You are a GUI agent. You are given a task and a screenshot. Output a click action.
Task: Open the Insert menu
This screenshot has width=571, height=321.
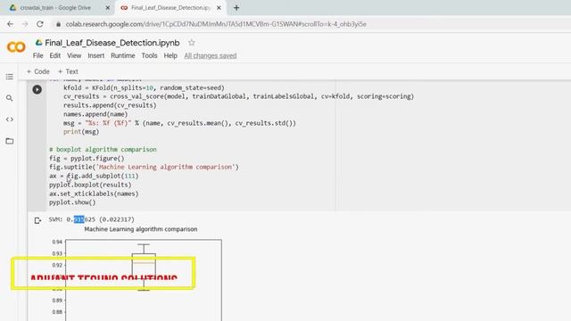[x=95, y=55]
